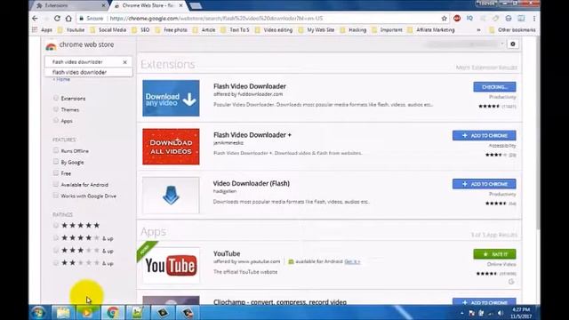Screen dimensions: 569x320
Task: Open the YouTube app thumbnail
Action: pyautogui.click(x=171, y=265)
